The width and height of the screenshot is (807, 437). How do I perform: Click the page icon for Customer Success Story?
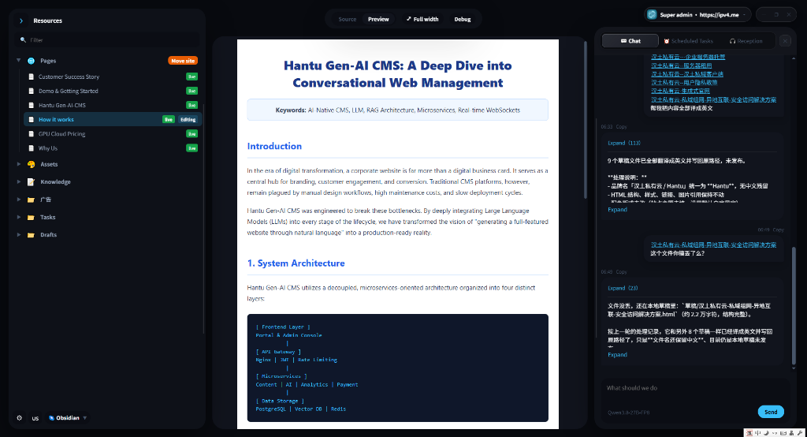pos(32,77)
